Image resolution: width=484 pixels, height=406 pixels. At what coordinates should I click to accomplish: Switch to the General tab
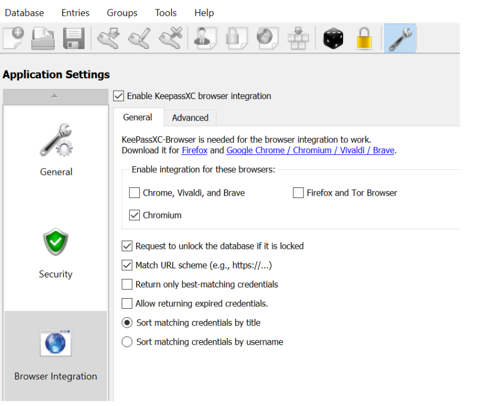[x=138, y=117]
